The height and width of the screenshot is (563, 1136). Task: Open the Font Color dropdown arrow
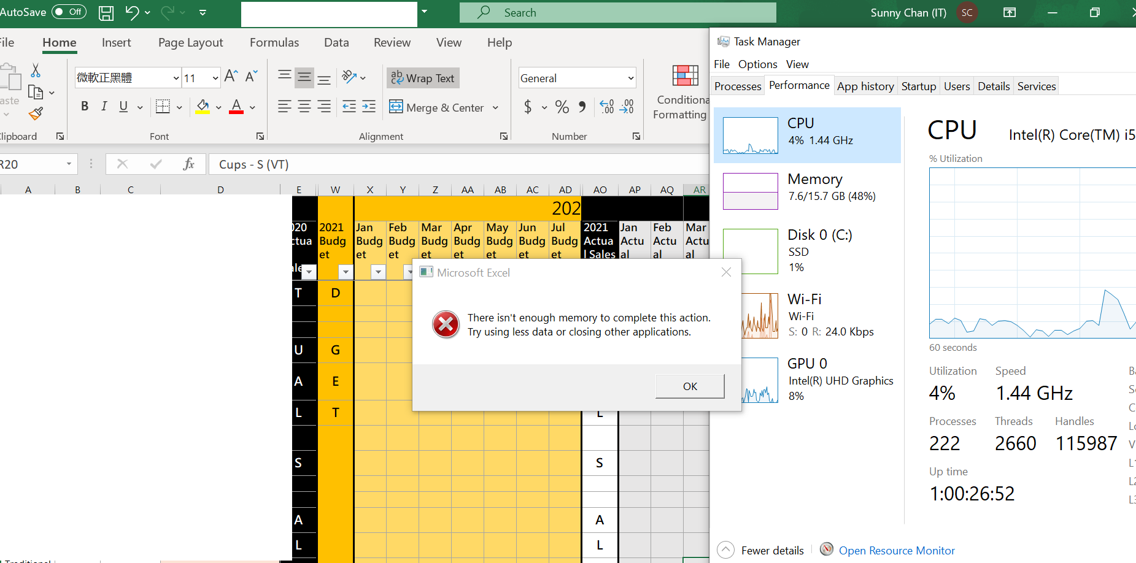252,107
